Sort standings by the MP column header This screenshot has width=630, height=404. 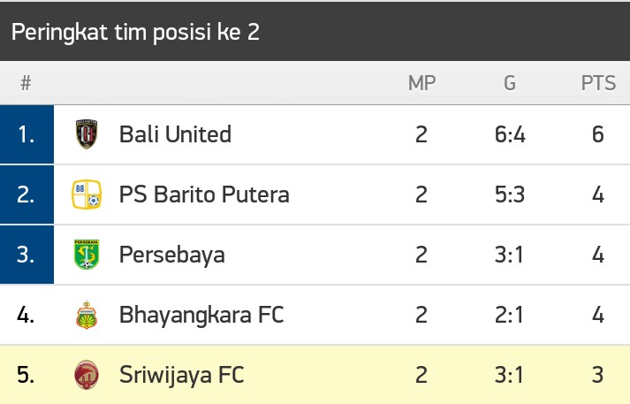421,84
